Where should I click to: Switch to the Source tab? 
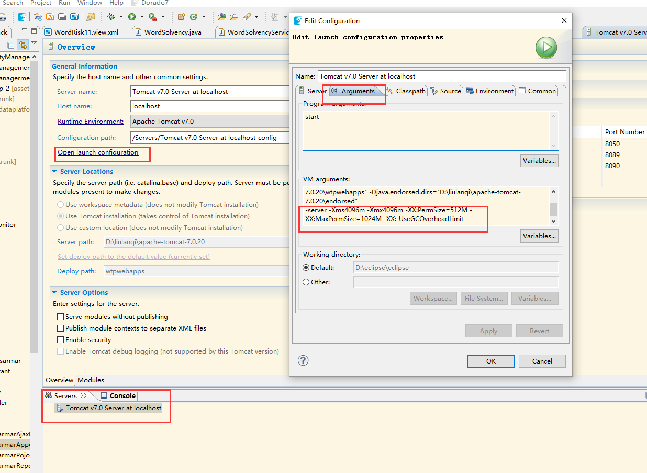[446, 91]
